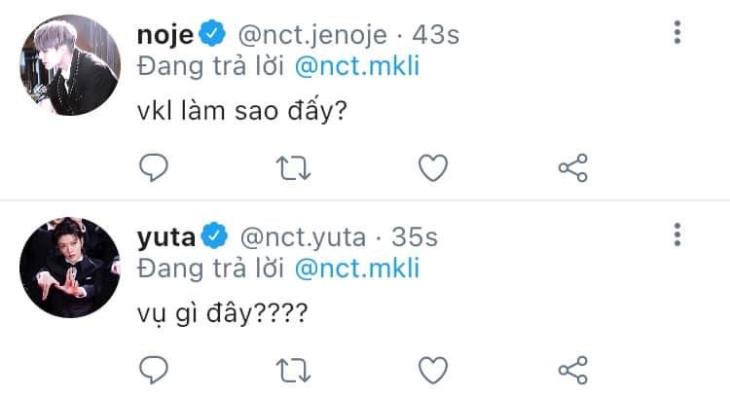730x396 pixels.
Task: Retweet noje's reply
Action: pos(293,168)
